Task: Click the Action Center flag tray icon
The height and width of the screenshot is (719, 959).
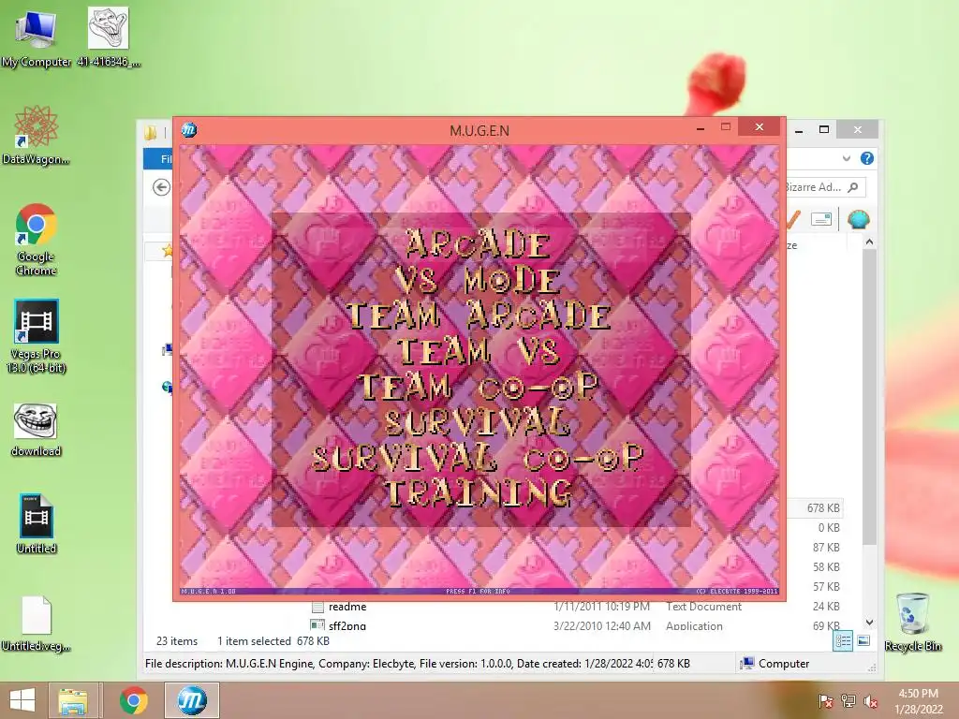Action: click(x=825, y=701)
